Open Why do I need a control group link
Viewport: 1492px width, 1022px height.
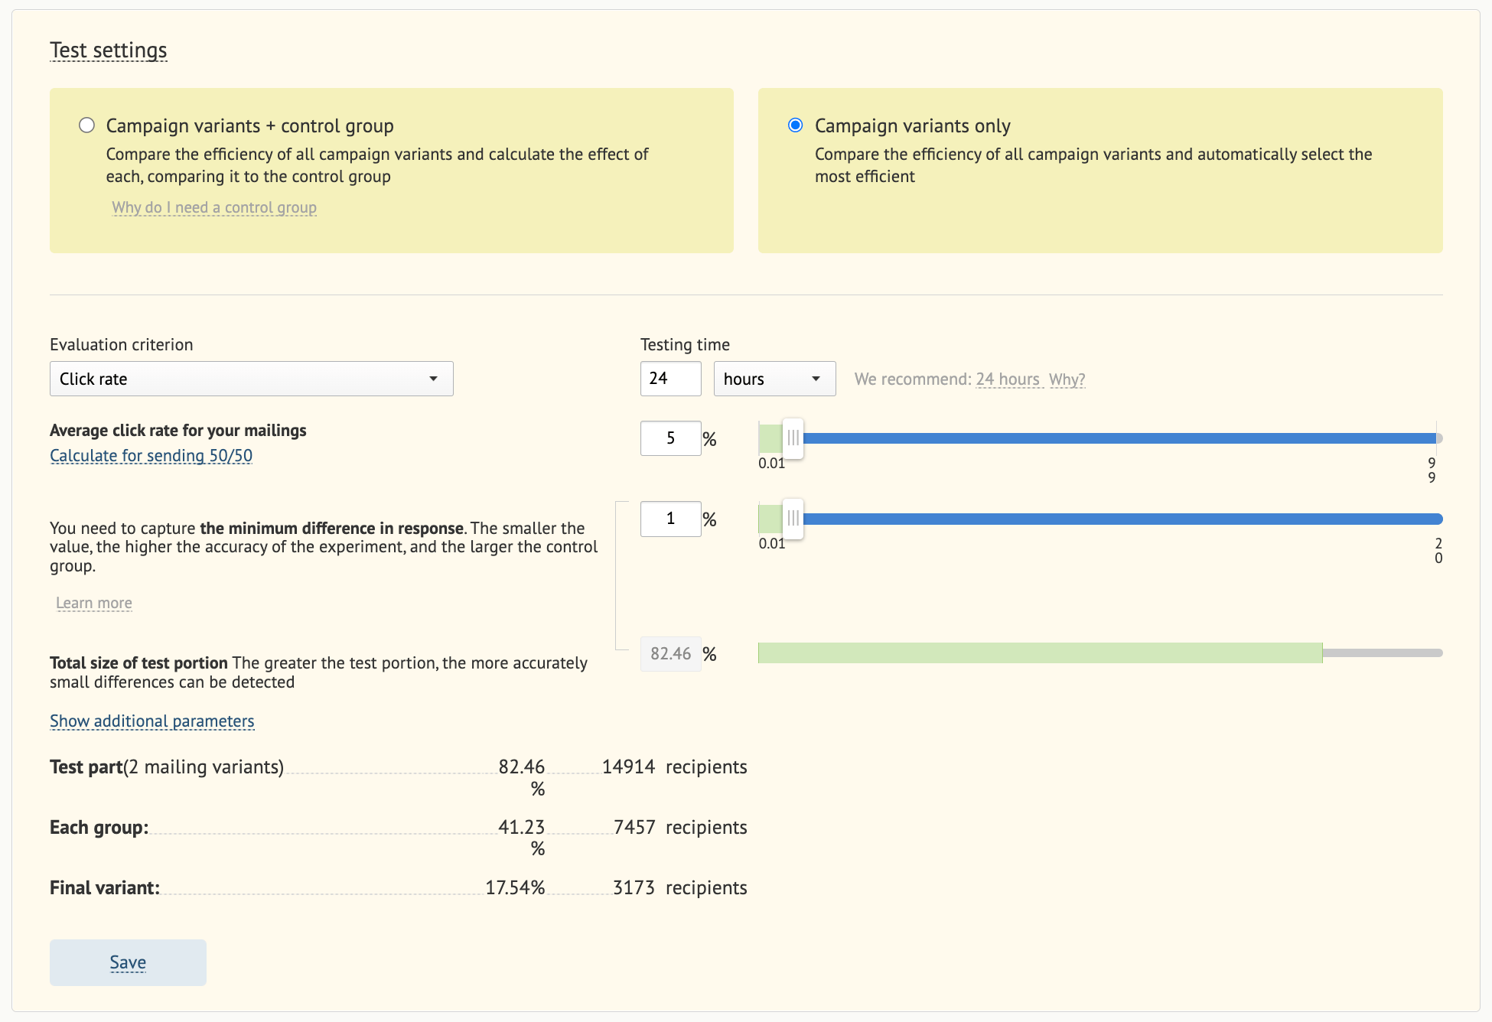[214, 207]
